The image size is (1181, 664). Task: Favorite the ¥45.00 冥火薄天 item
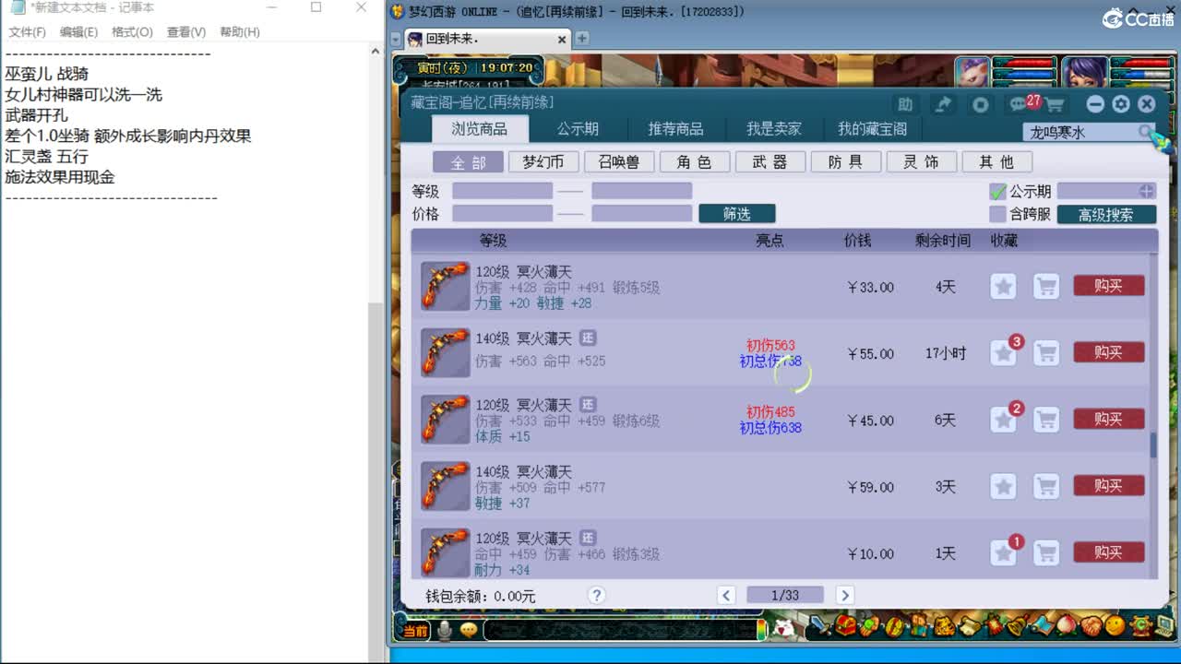click(x=1003, y=421)
